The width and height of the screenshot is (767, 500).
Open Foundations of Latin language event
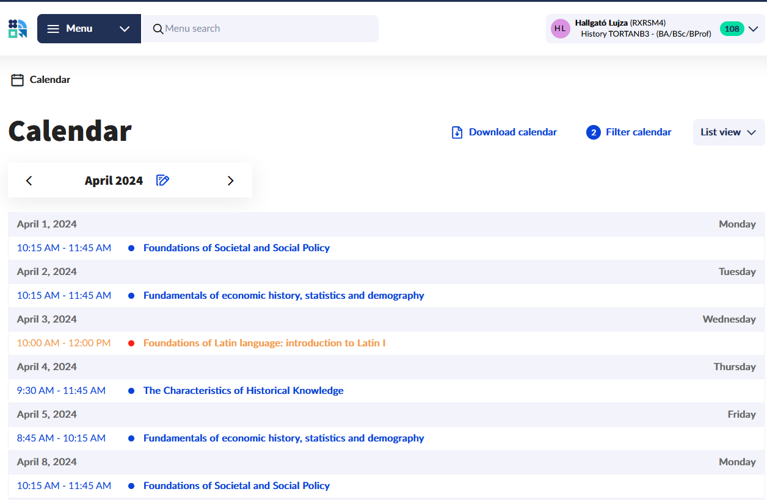pyautogui.click(x=264, y=343)
